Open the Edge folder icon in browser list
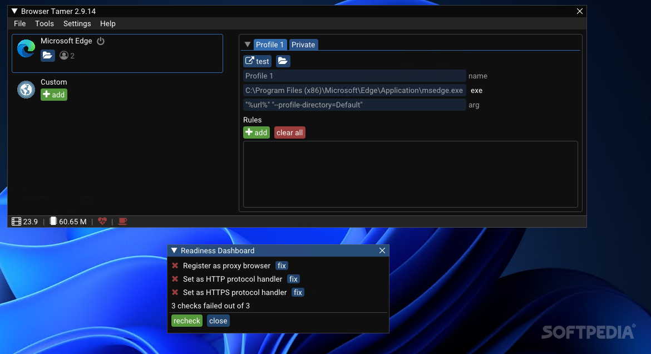 pos(48,55)
